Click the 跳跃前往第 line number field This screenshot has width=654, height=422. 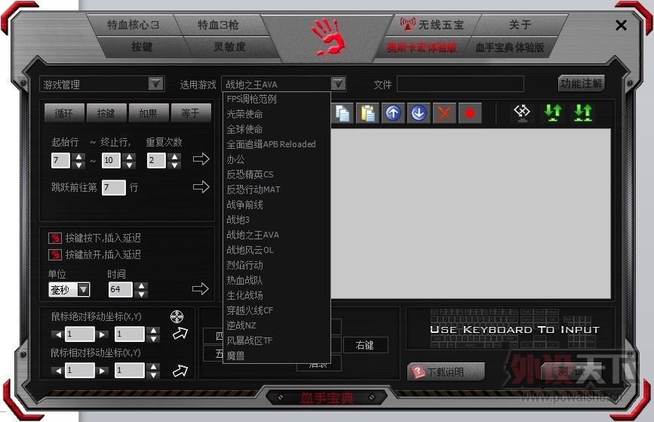(113, 187)
